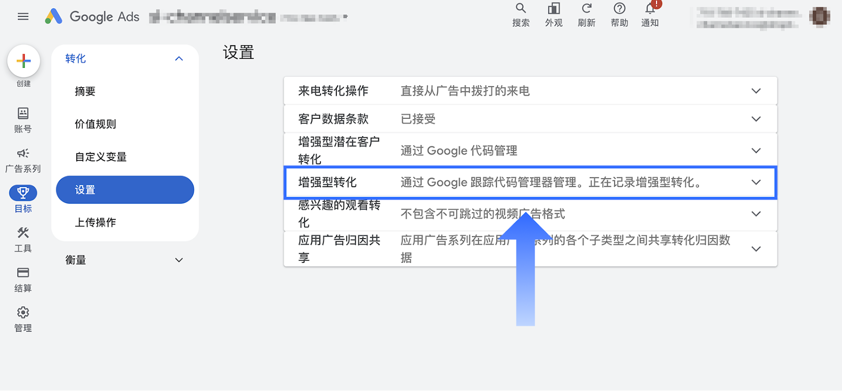Open the 上传操作 menu item
This screenshot has width=842, height=391.
pos(95,222)
